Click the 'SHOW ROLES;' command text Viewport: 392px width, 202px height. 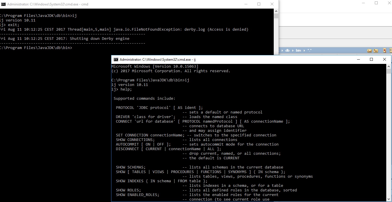coord(129,190)
